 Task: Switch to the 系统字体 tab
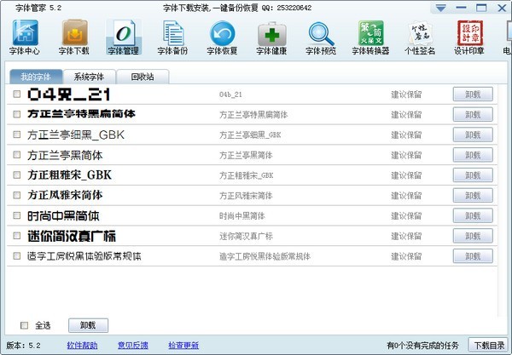[90, 77]
